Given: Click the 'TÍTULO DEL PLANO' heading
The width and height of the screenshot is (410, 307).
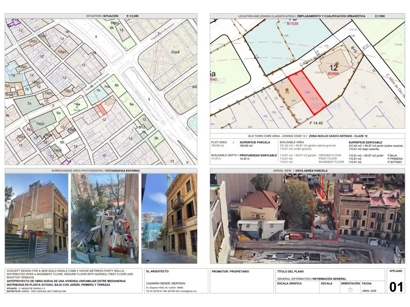Looking at the screenshot, I should (291, 272).
